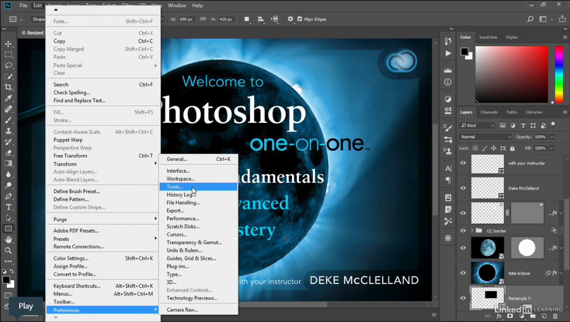Viewport: 570px width, 322px height.
Task: Select the Pen tool
Action: tap(8, 196)
